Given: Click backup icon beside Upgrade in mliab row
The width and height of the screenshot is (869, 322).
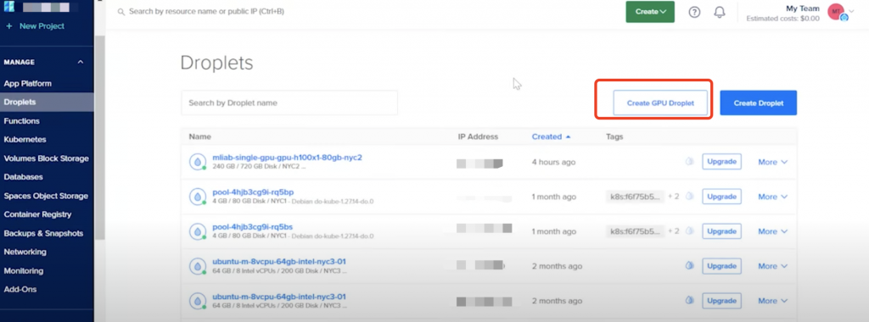Looking at the screenshot, I should point(689,162).
